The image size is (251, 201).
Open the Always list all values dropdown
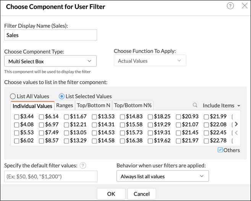coord(162,176)
